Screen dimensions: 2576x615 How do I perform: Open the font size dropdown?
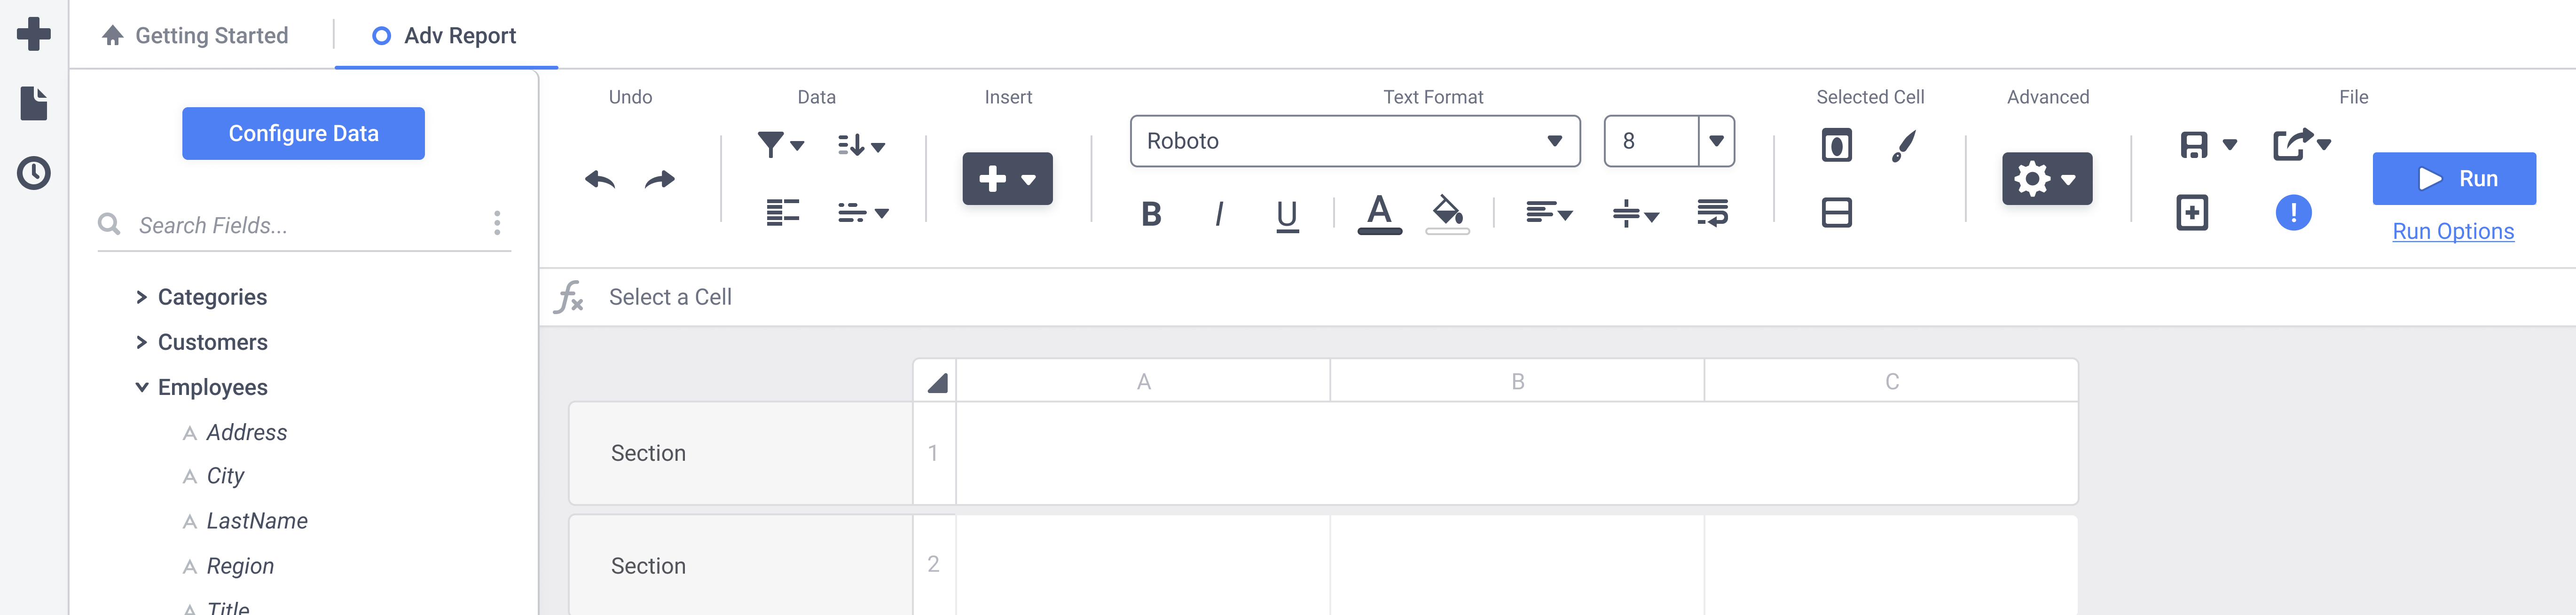1714,140
